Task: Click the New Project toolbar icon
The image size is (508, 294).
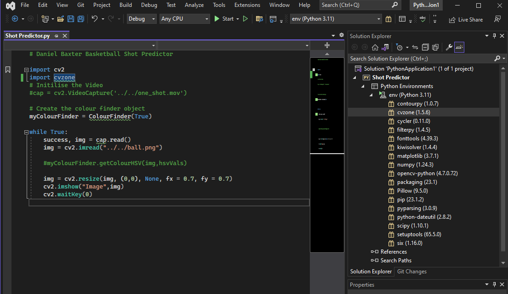Action: [x=45, y=19]
